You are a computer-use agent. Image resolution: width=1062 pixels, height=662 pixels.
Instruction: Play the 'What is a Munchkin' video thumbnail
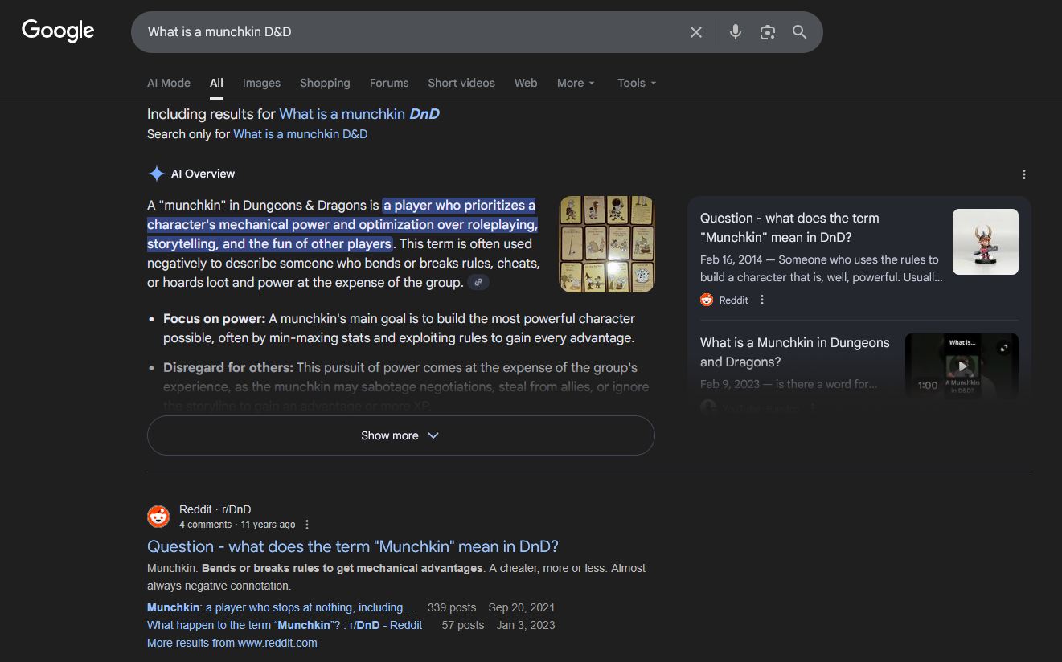tap(962, 366)
